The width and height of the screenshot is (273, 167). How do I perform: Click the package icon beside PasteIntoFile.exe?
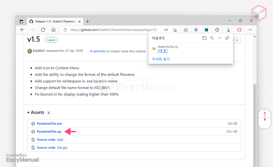(33, 124)
